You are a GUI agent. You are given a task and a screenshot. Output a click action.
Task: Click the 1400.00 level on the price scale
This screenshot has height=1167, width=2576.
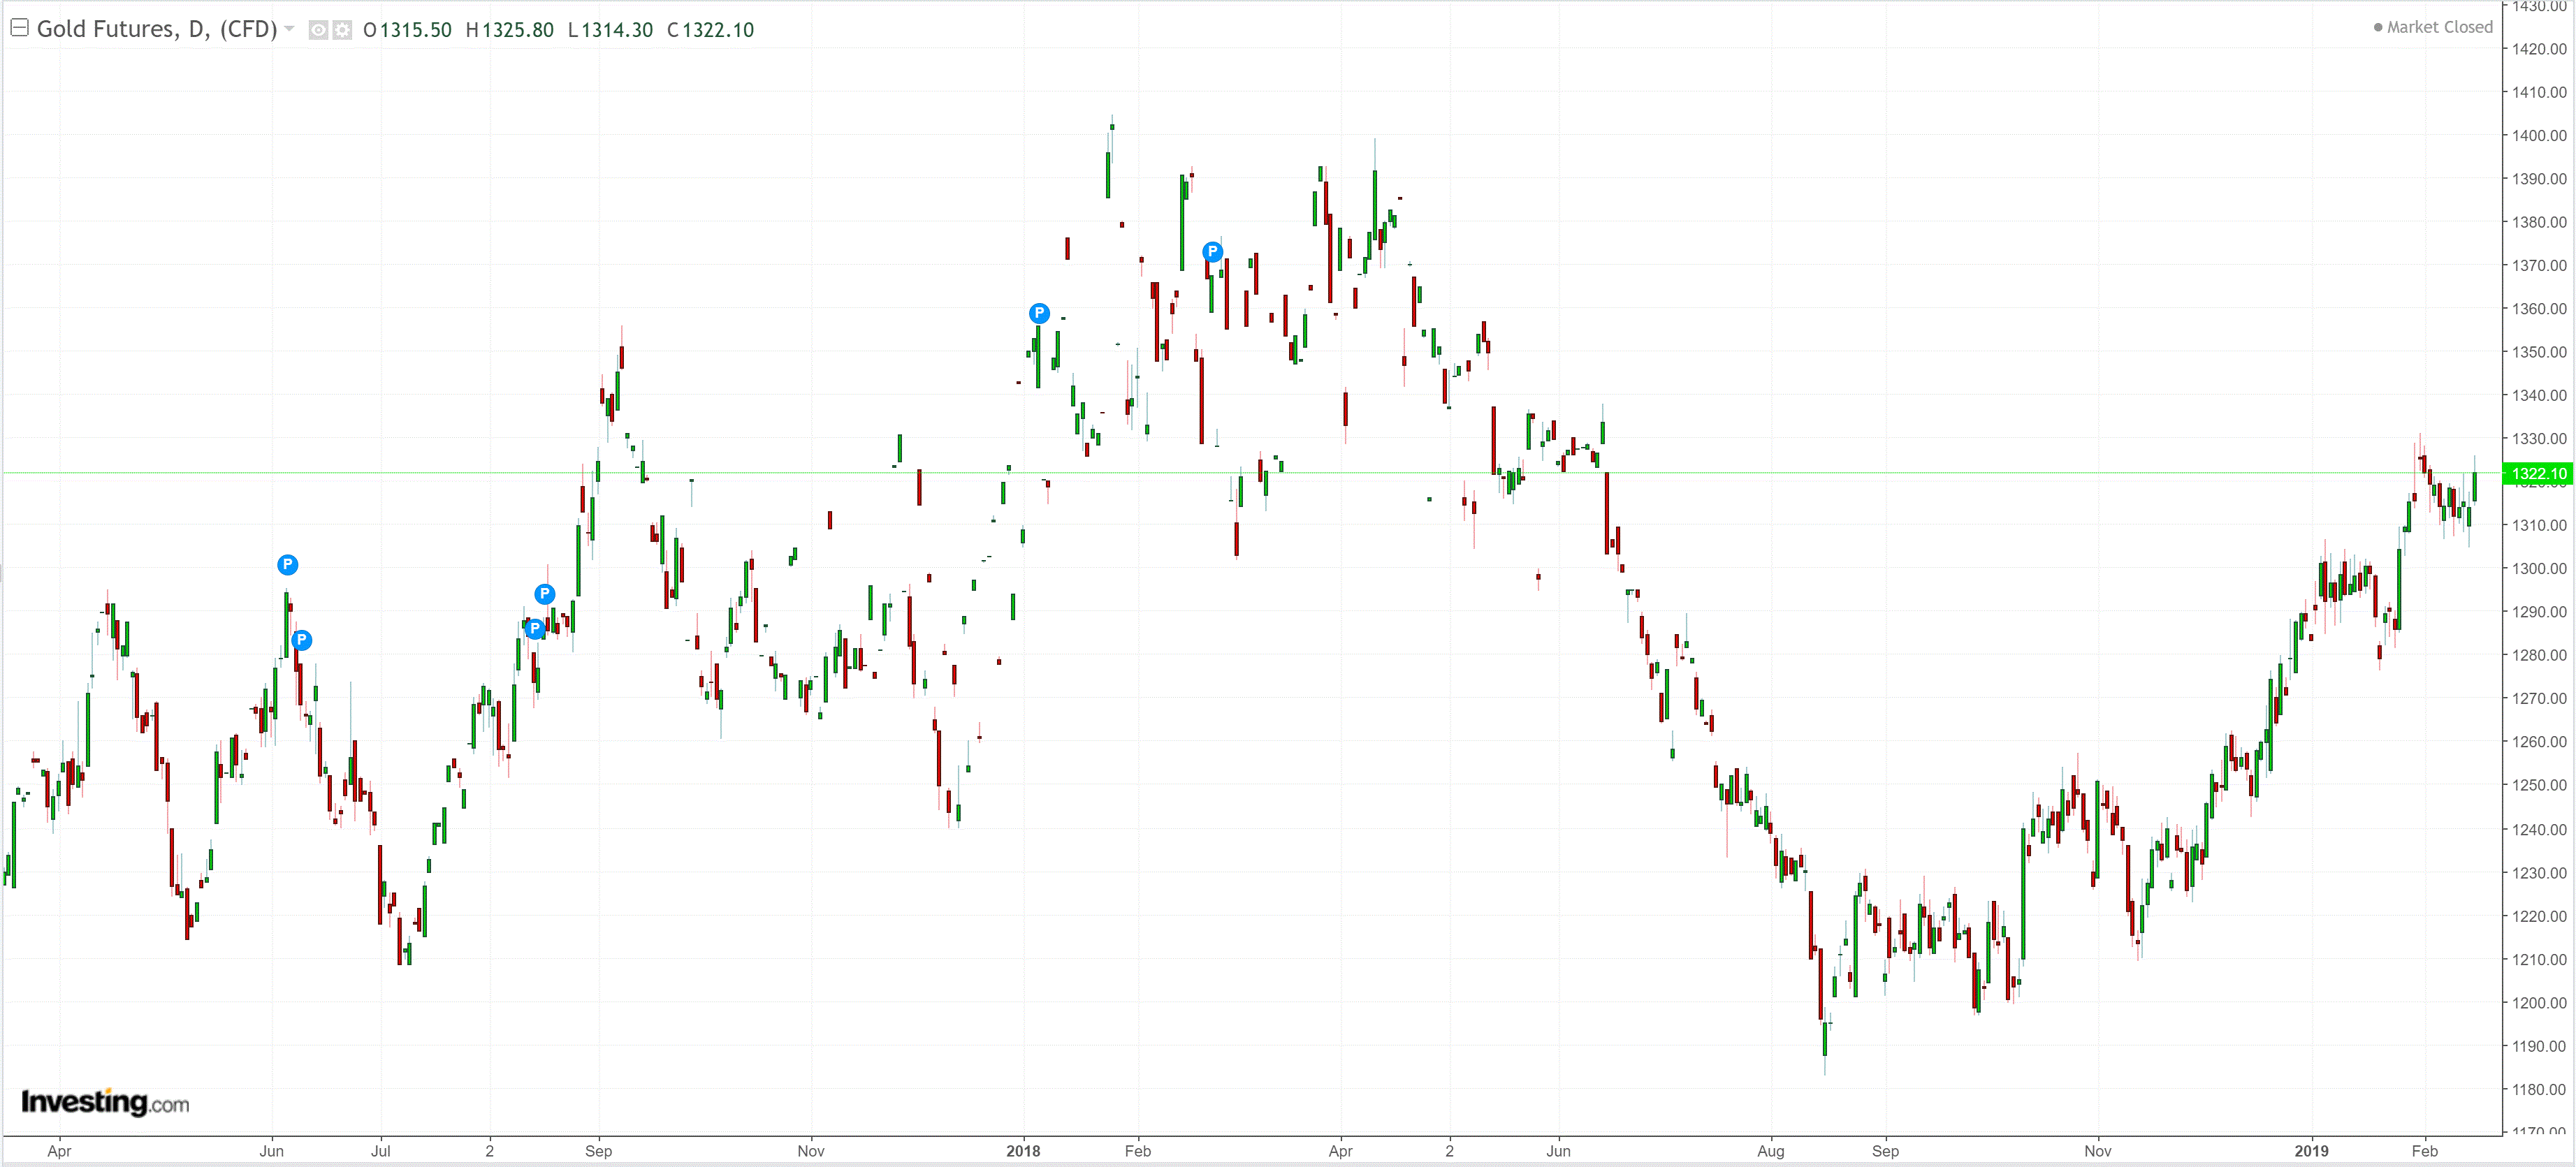(2539, 135)
